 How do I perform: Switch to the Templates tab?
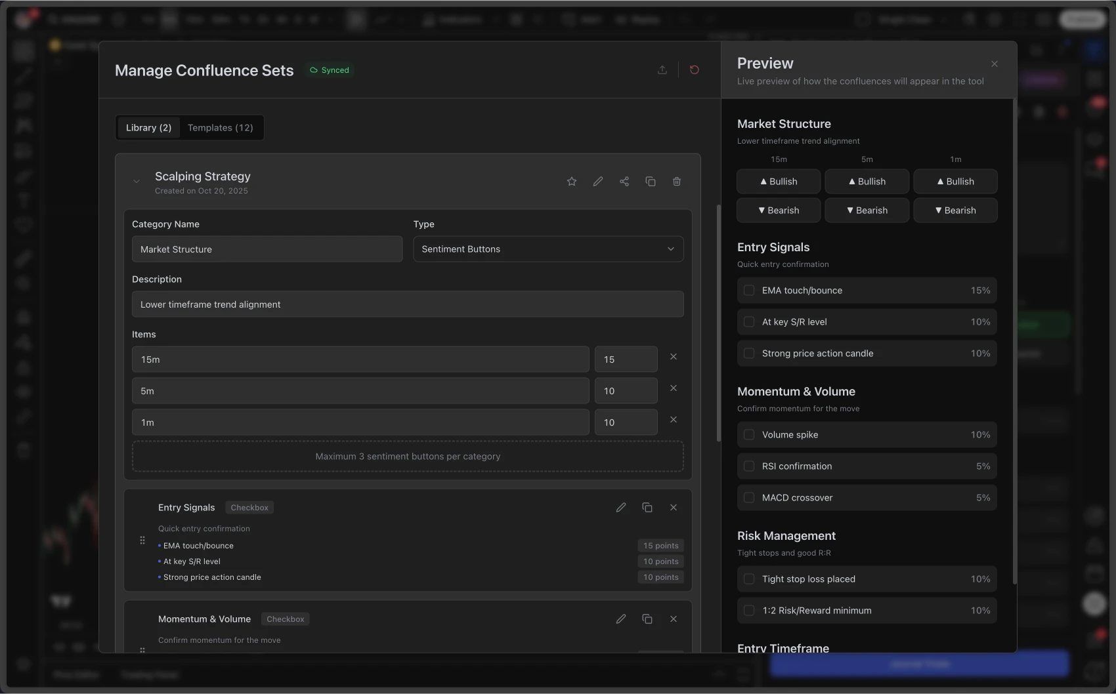(x=220, y=127)
